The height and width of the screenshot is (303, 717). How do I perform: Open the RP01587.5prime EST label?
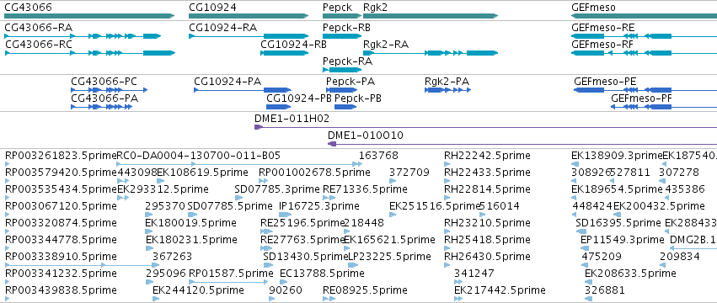click(x=232, y=274)
